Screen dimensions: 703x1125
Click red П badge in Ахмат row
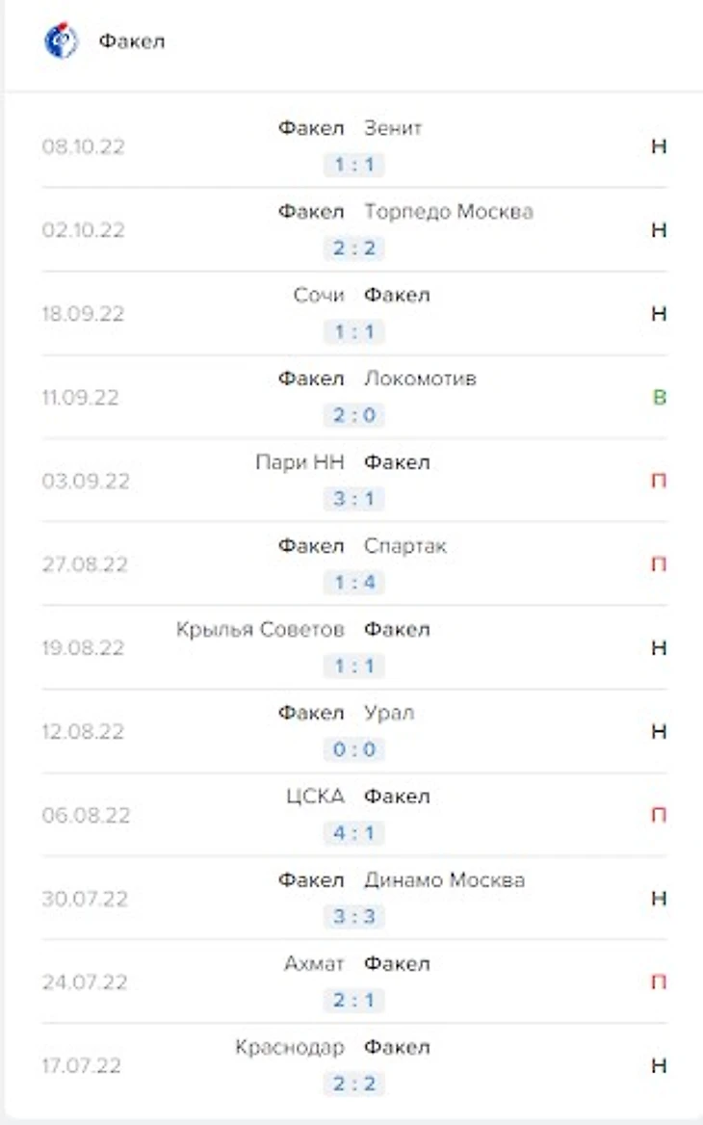pyautogui.click(x=659, y=981)
